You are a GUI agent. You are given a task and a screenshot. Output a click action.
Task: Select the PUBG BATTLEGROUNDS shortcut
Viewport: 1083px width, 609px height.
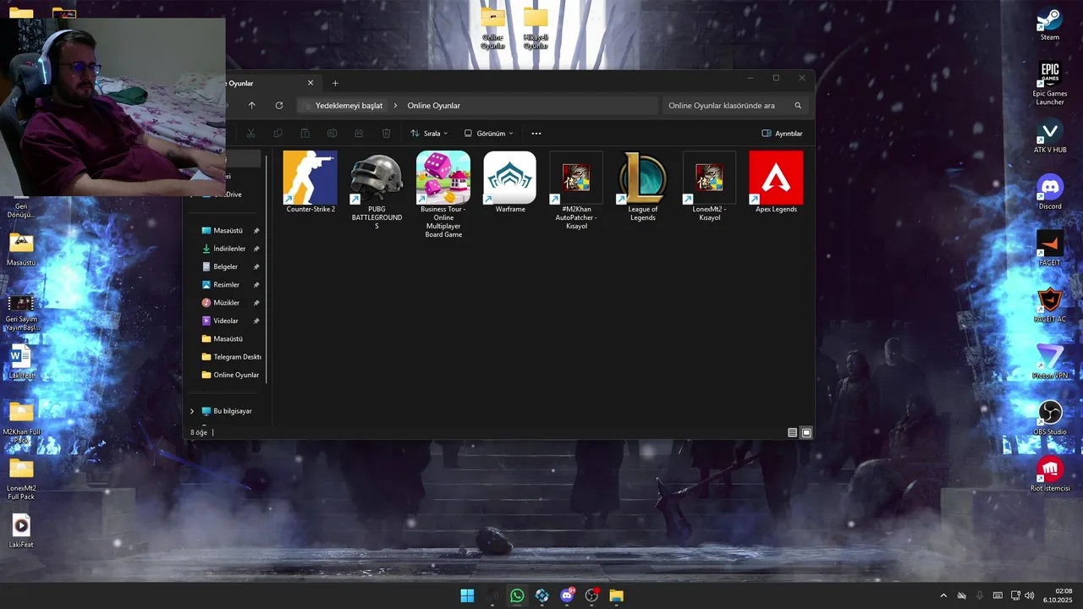point(377,190)
